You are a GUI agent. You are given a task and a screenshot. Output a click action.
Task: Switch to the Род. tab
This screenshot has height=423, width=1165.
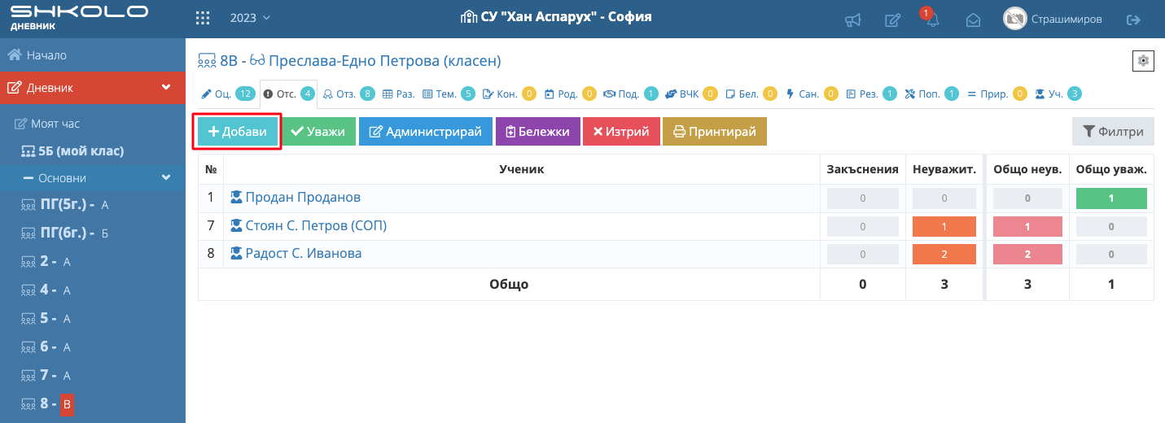click(x=570, y=94)
